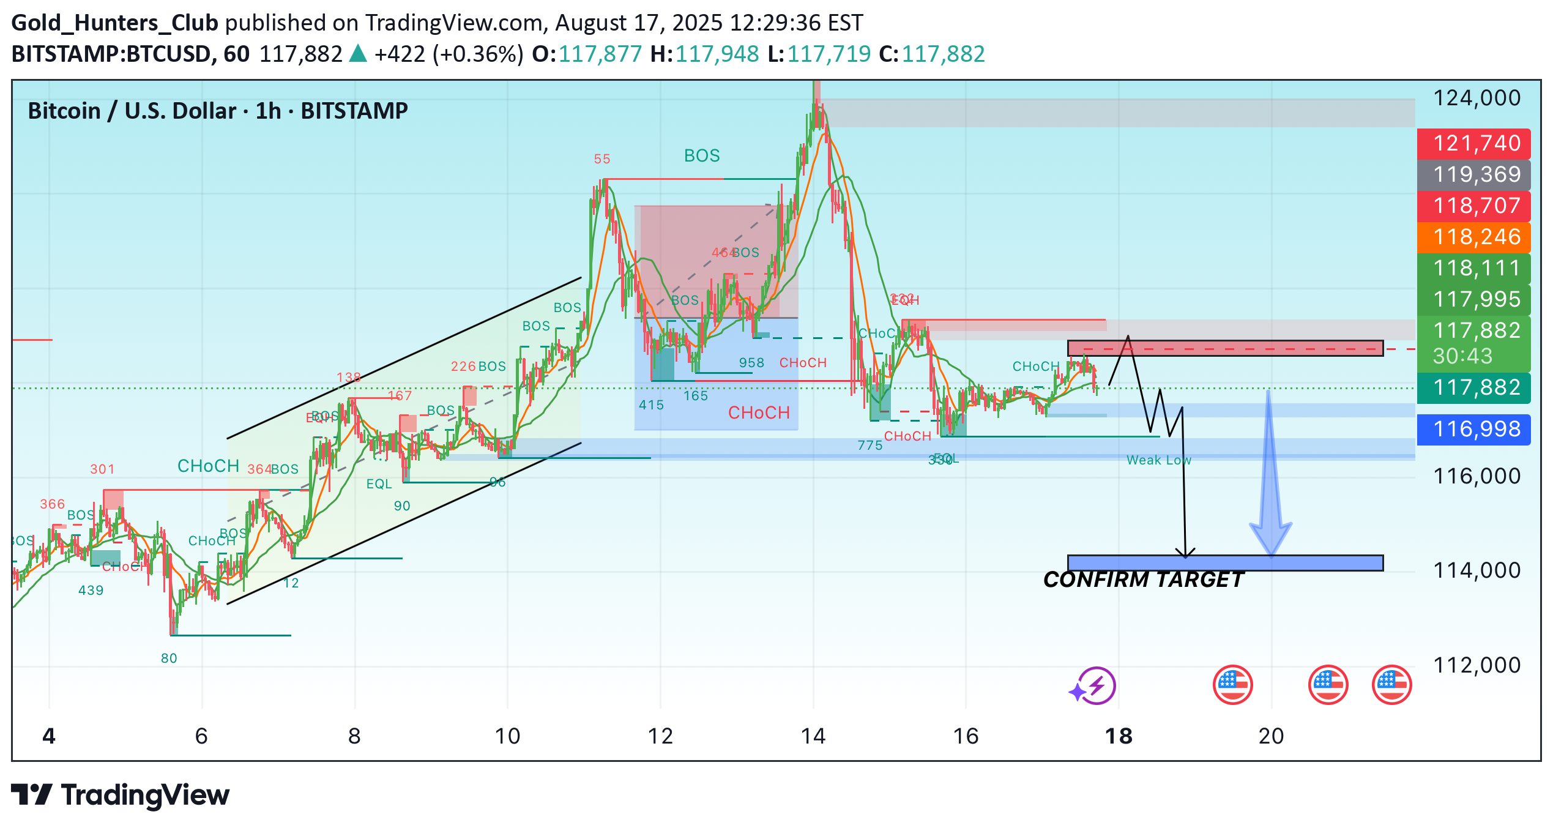Select the red dashed resistance zone box

tap(1225, 348)
